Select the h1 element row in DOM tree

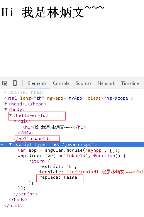pos(54,127)
